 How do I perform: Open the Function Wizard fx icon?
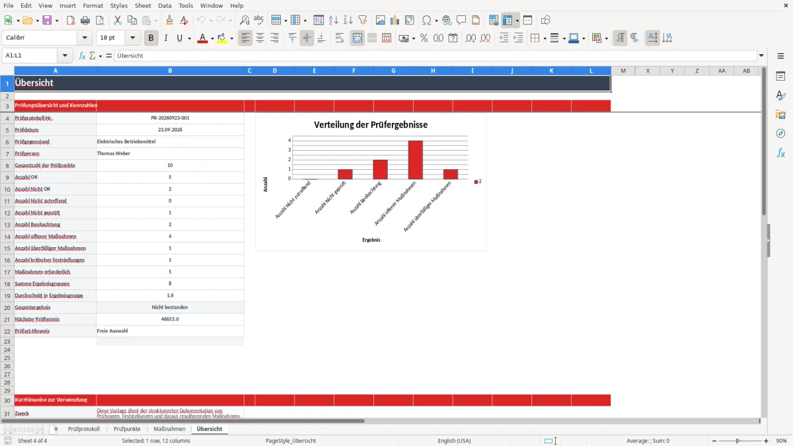(x=82, y=56)
